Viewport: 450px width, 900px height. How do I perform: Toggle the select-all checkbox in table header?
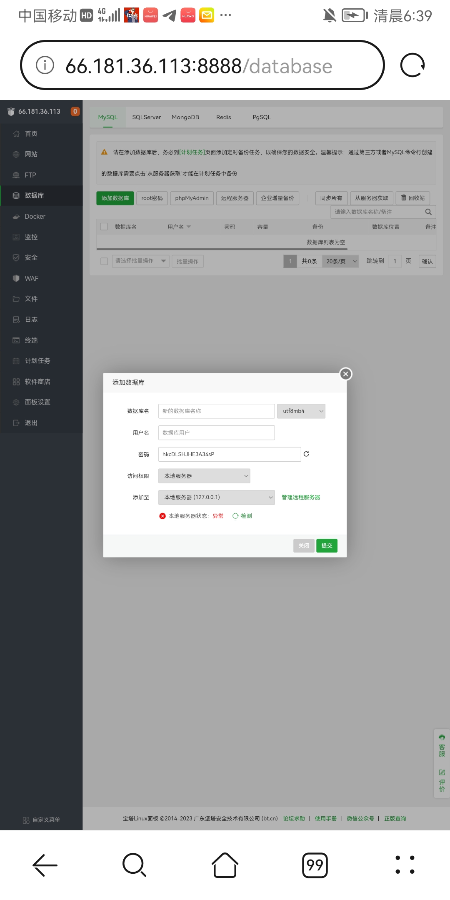pos(104,227)
